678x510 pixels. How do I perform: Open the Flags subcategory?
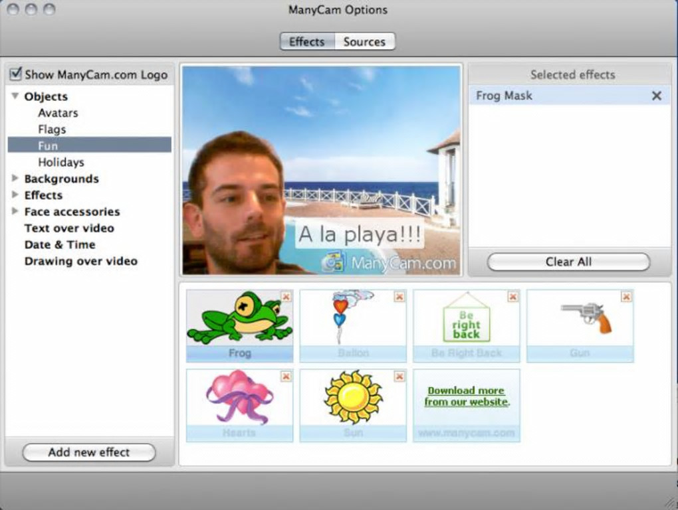52,129
